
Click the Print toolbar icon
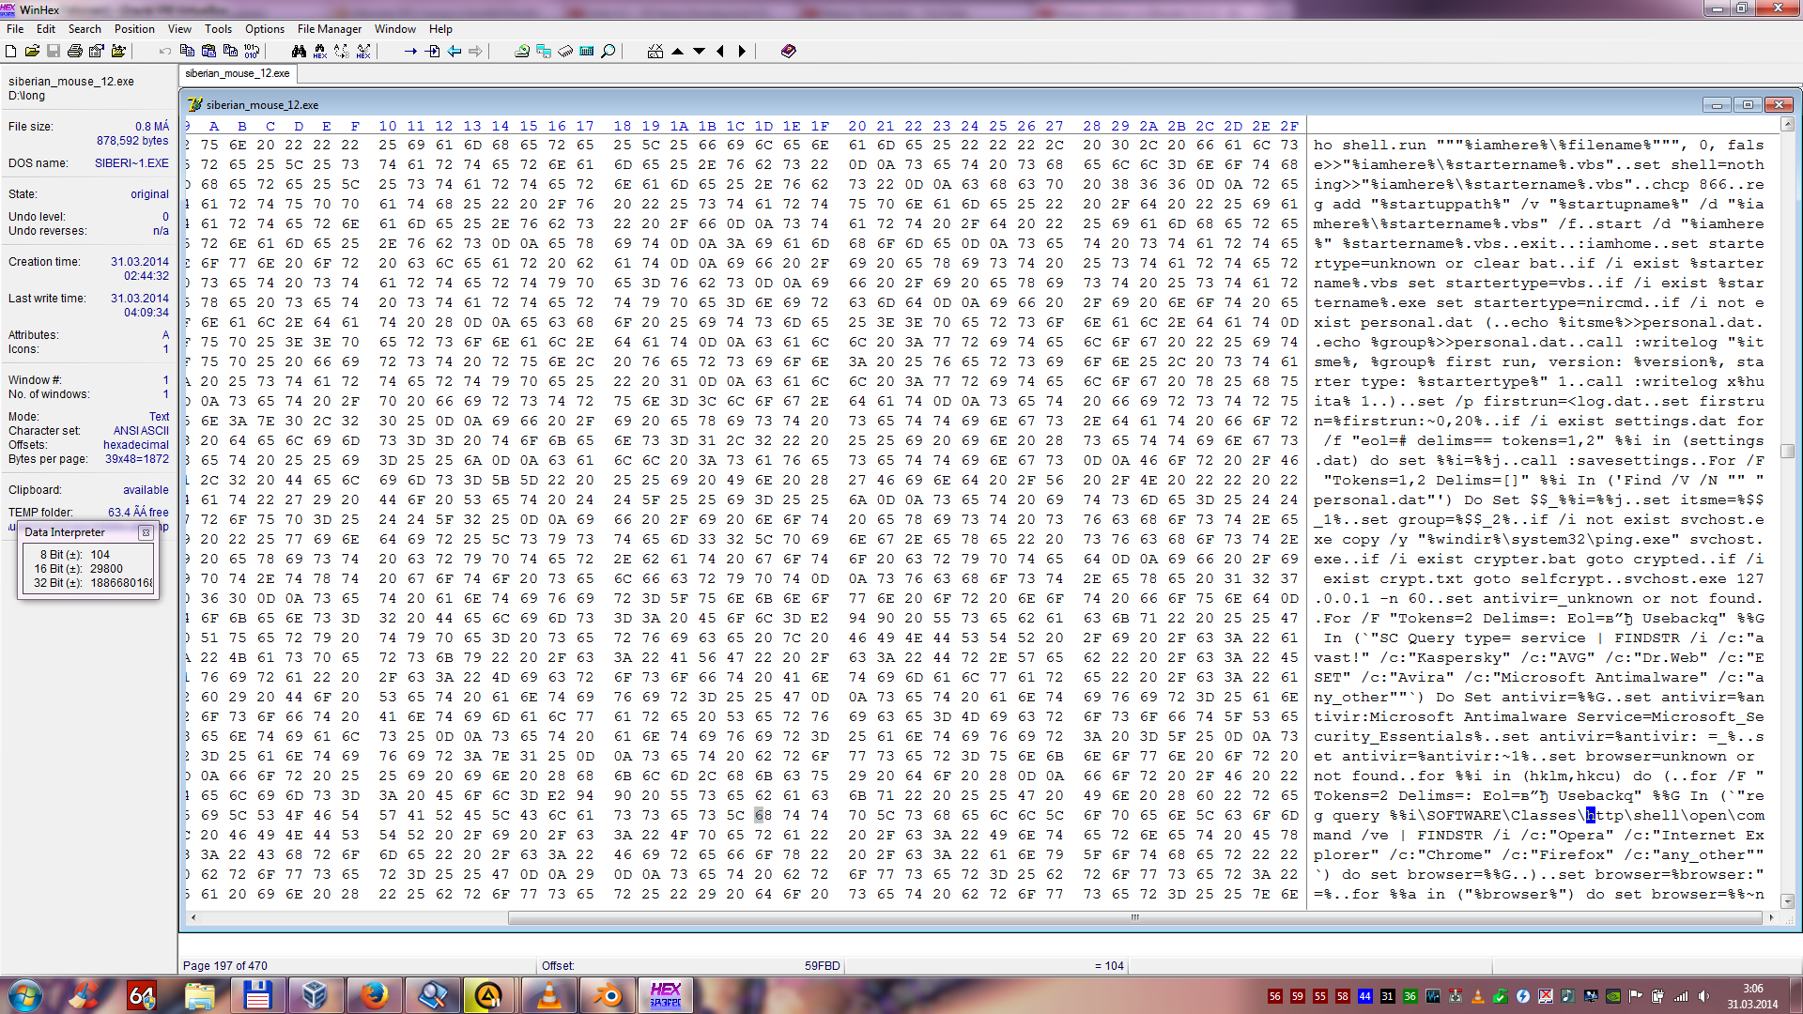click(x=75, y=52)
